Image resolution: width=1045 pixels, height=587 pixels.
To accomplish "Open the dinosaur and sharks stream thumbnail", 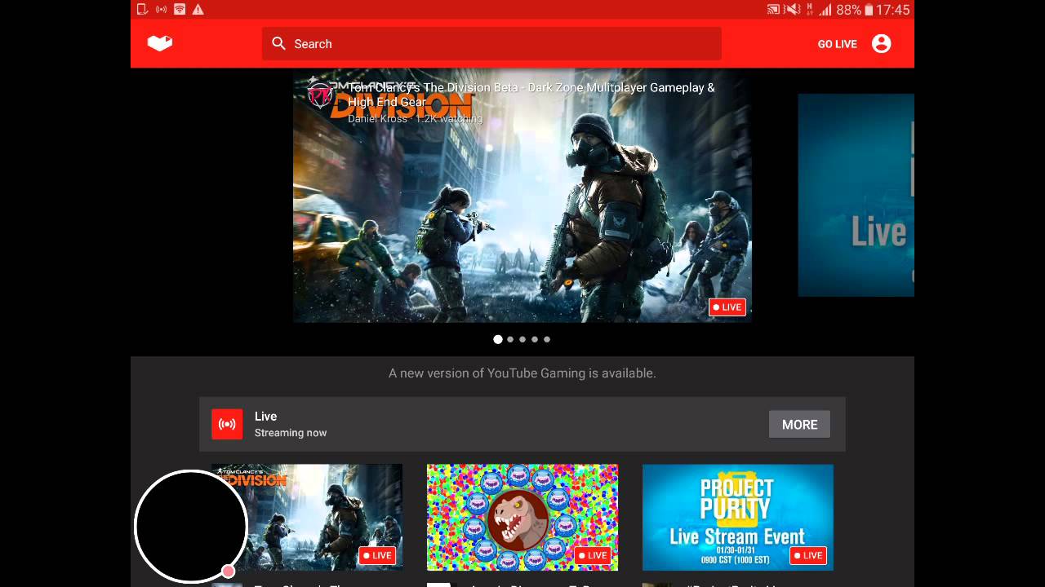I will point(522,517).
